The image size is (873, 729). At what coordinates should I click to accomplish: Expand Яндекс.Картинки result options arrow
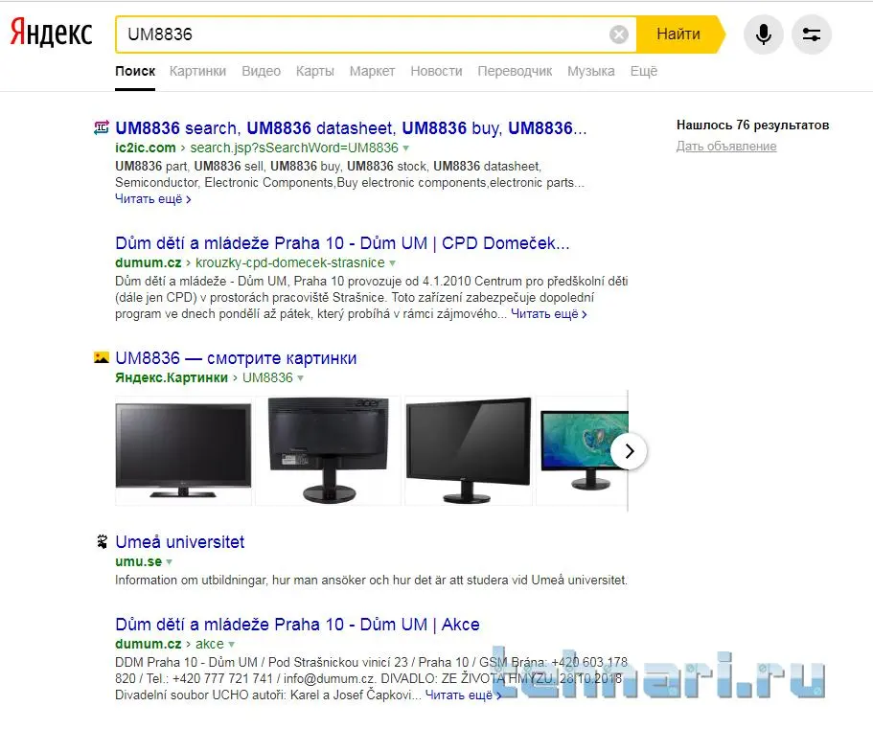pos(300,378)
